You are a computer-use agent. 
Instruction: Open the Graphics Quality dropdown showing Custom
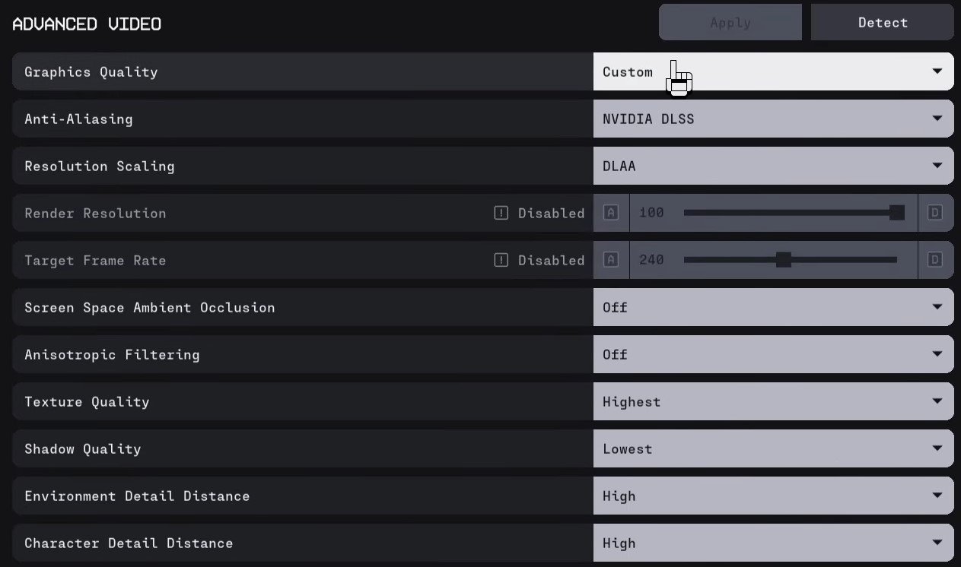[773, 71]
